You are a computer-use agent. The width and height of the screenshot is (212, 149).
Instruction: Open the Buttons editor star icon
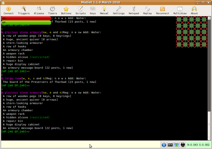coord(66,10)
